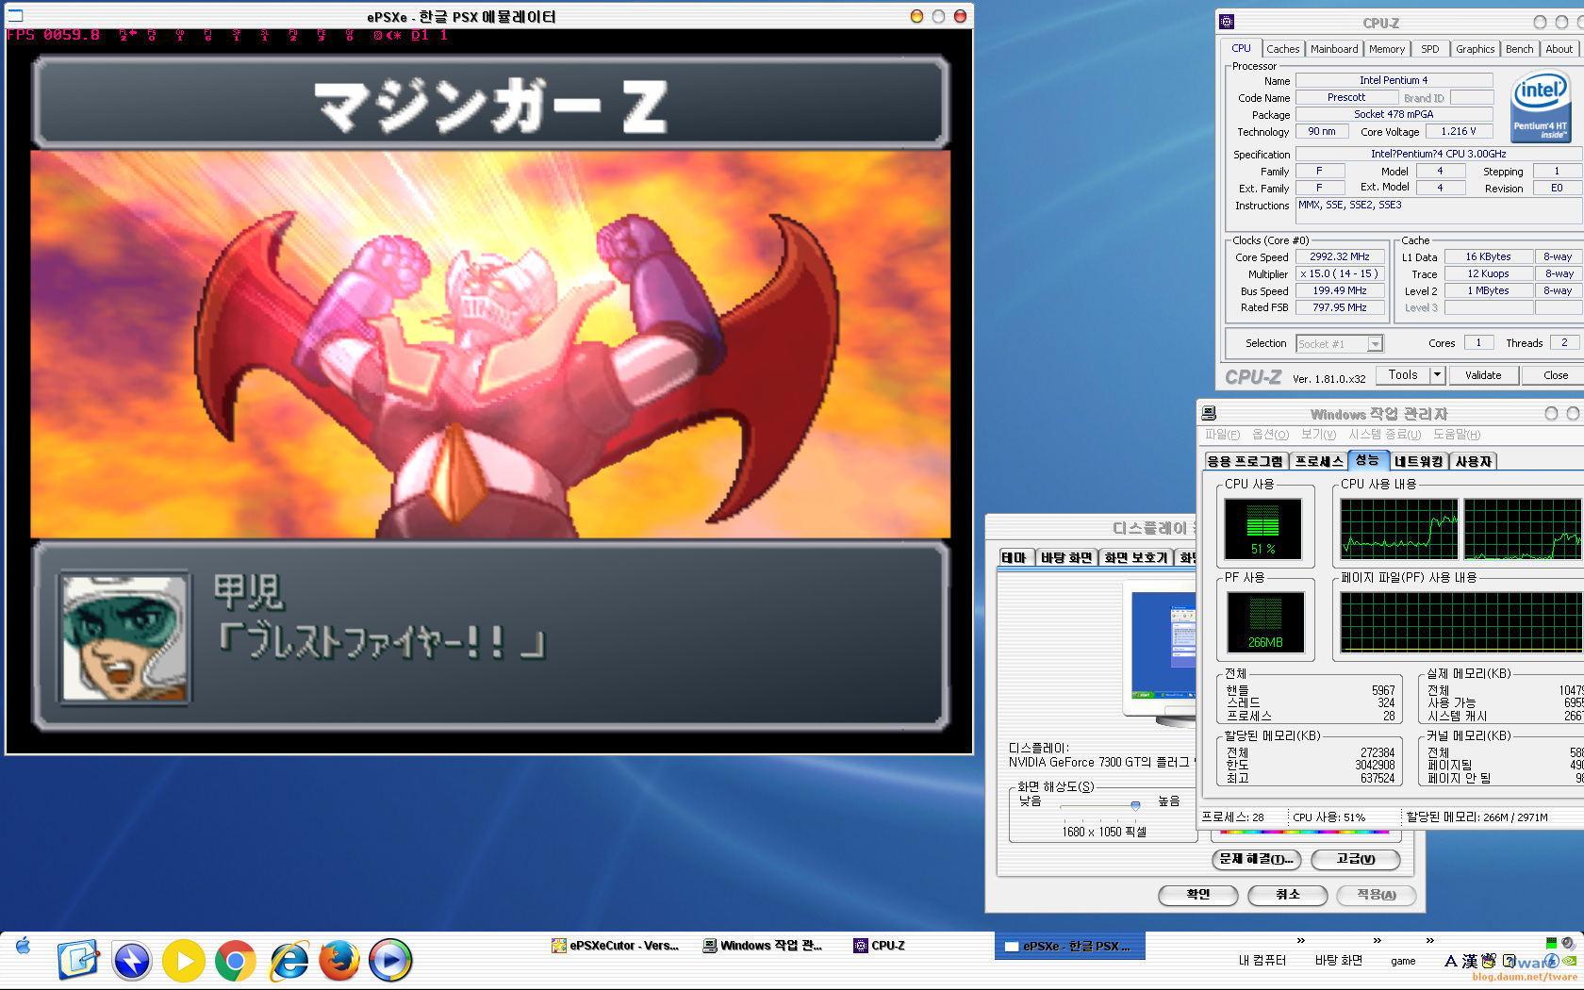
Task: Launch the yellow play button media player
Action: 184,961
